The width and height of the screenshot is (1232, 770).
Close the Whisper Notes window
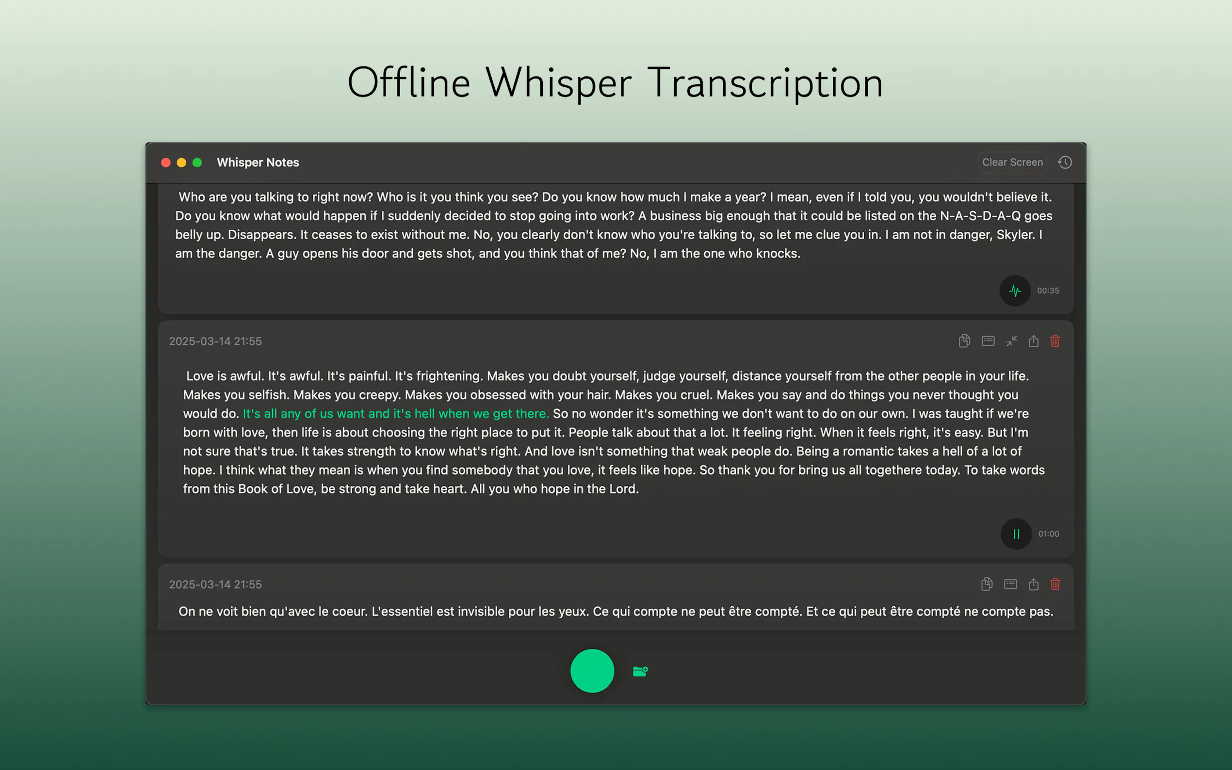coord(165,162)
